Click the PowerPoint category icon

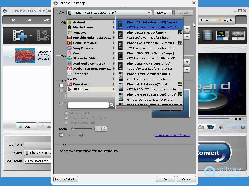[70, 84]
